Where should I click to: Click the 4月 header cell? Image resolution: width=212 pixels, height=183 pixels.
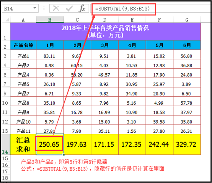pos(132,45)
